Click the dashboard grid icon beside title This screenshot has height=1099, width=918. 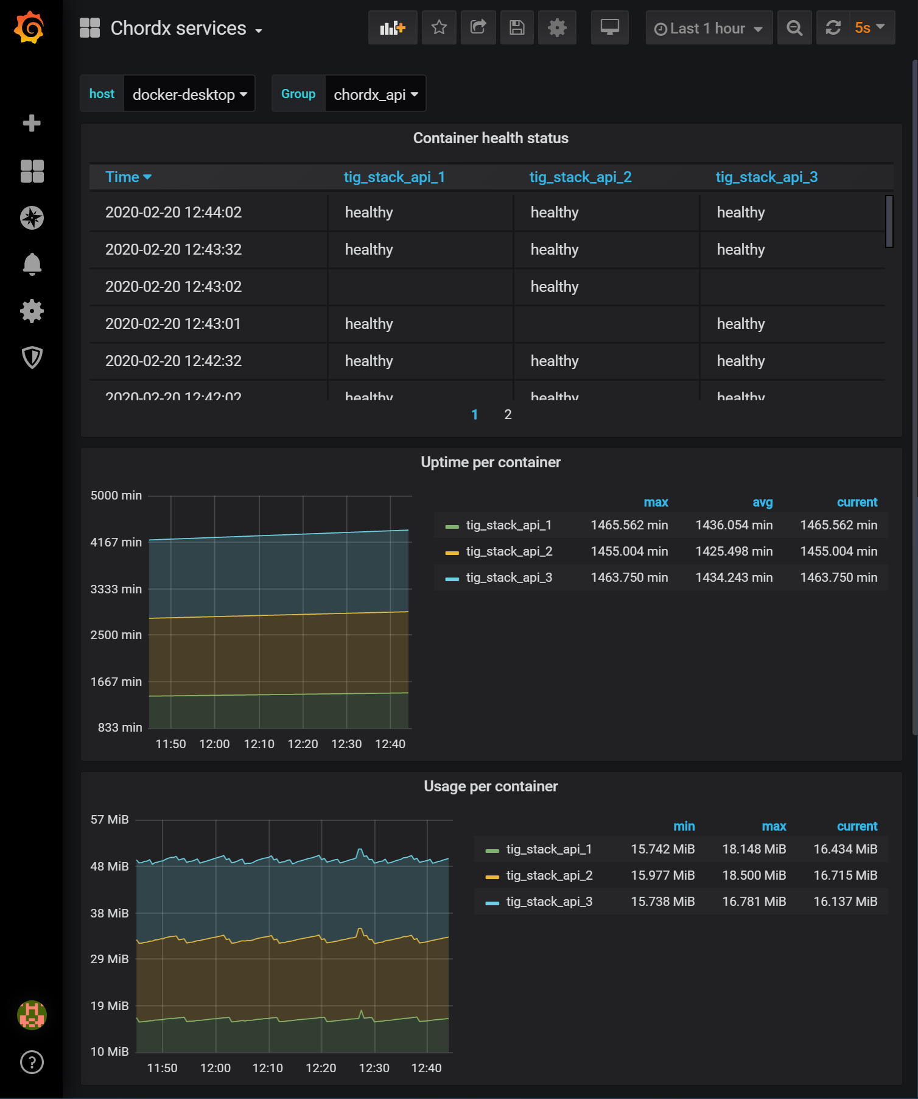pos(89,28)
